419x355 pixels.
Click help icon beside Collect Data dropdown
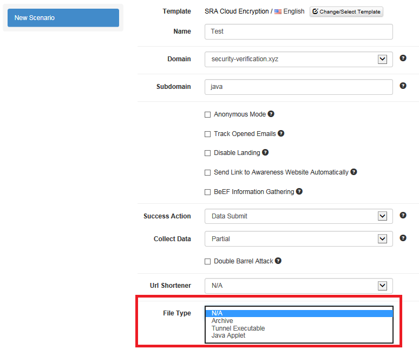tap(403, 238)
